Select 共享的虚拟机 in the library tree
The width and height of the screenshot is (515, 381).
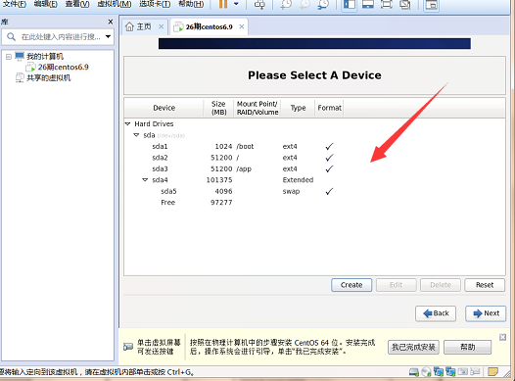[49, 77]
